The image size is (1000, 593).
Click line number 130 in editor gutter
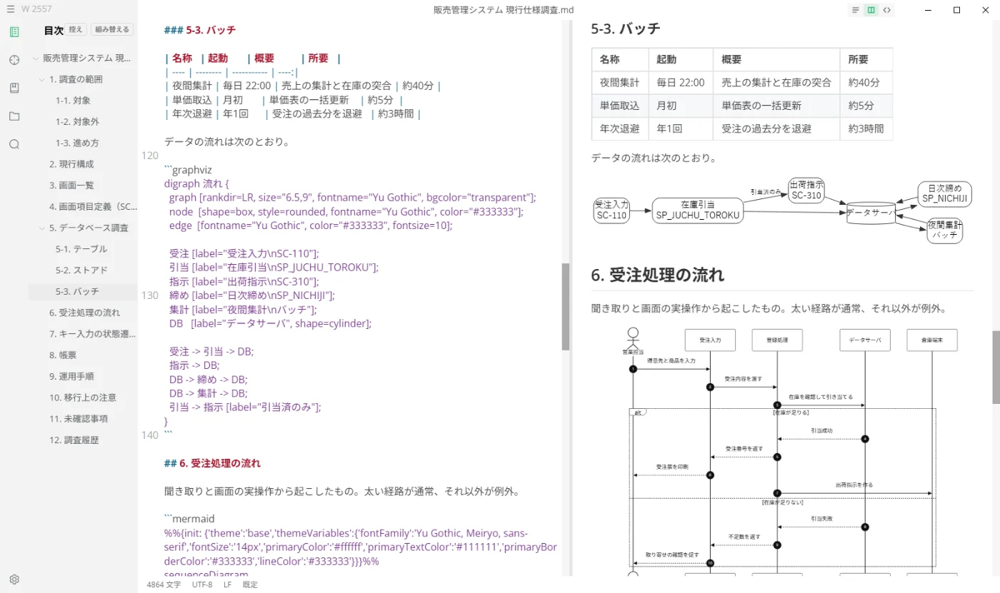(150, 295)
